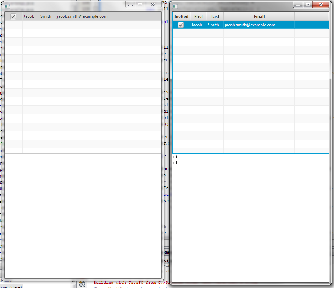Maximize the left table window
334x288 pixels.
140,5
